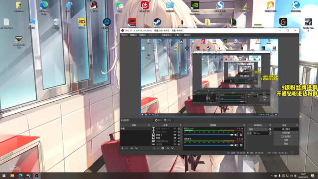
Task: Pop out the 混音器 dock panel
Action: coord(244,125)
